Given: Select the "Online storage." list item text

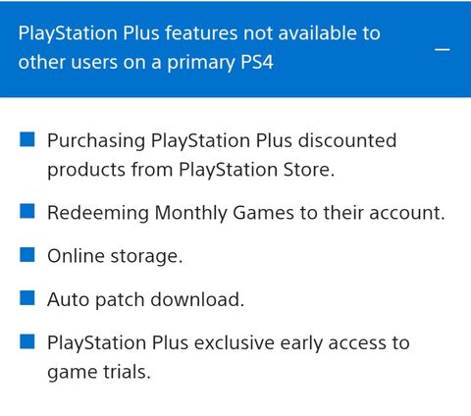Looking at the screenshot, I should 115,256.
